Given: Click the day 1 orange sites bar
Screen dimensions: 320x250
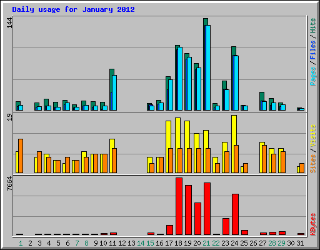Looking at the screenshot, I should [x=21, y=156].
